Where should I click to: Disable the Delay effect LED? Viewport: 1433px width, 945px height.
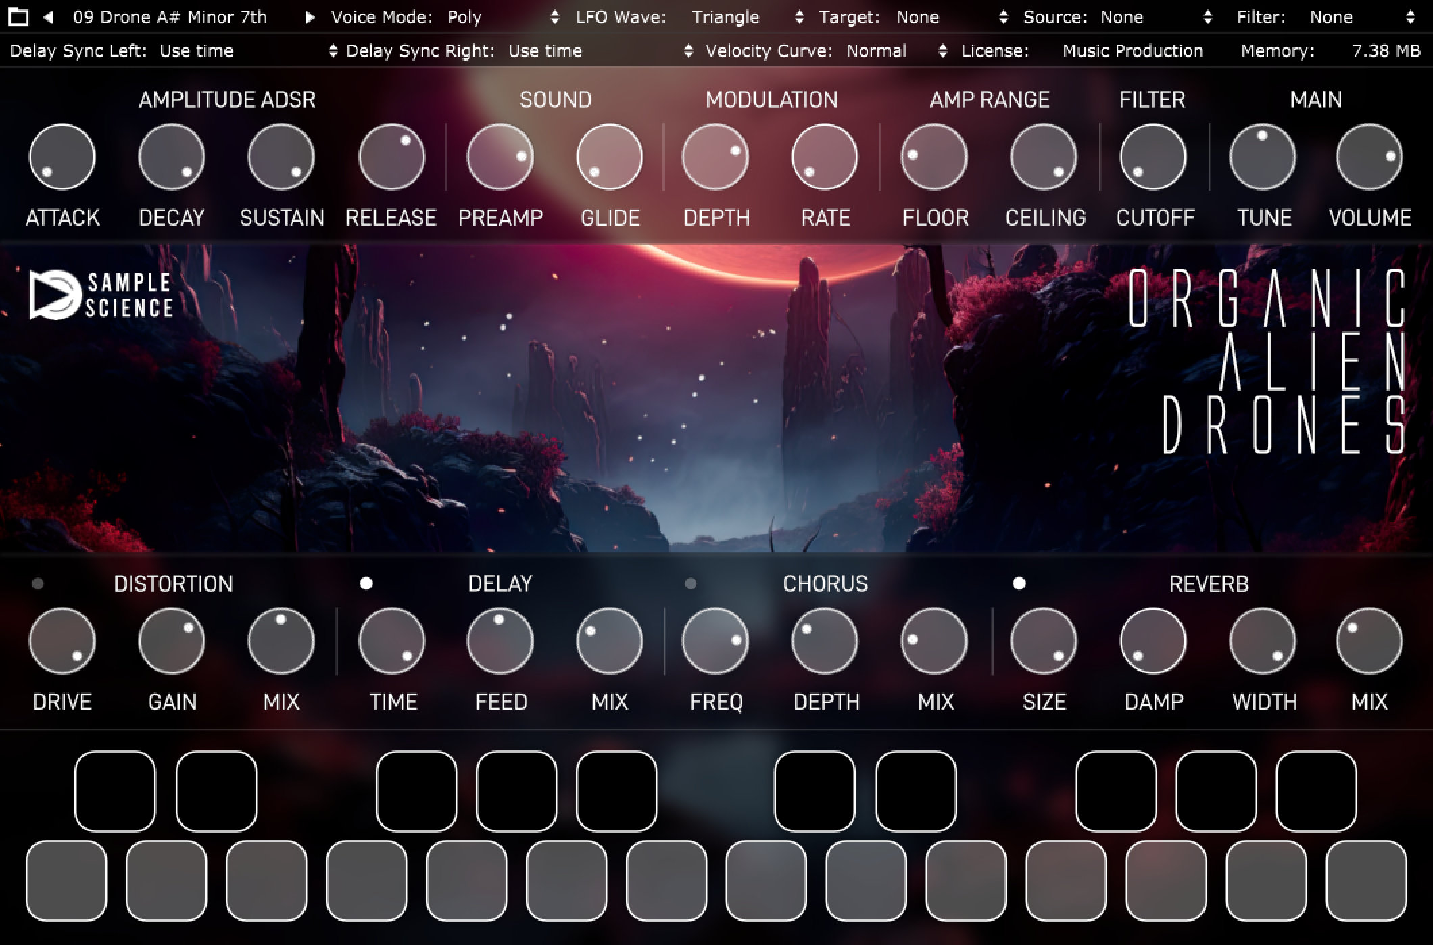366,583
